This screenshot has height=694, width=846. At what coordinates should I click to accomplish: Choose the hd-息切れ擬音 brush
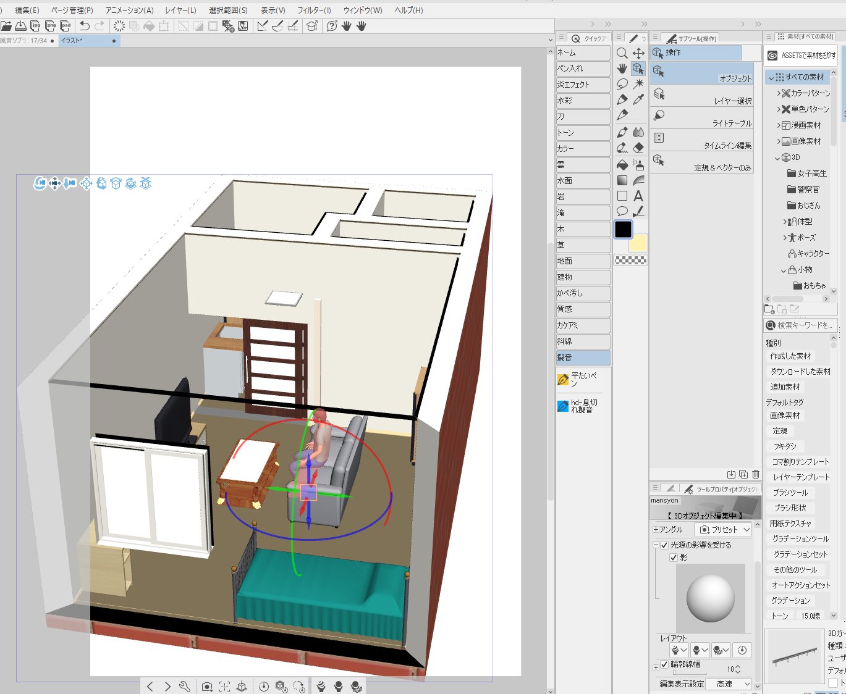pos(578,406)
